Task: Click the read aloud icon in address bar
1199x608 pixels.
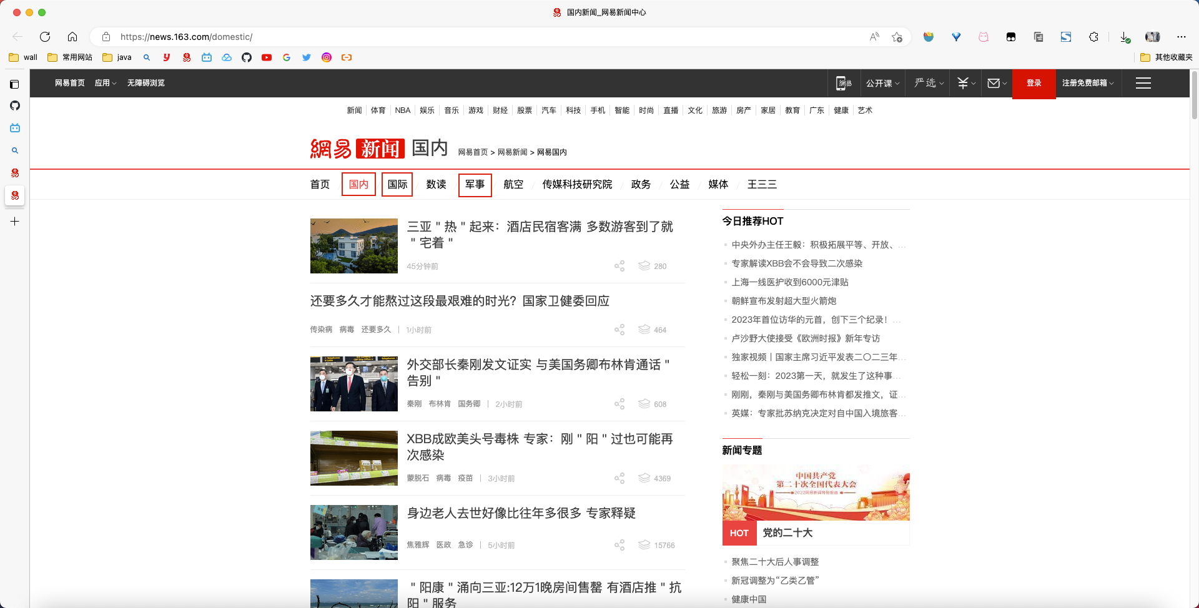Action: [x=874, y=37]
